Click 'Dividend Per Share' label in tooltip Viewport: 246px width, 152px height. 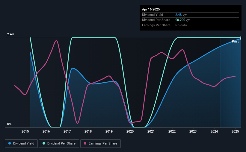tap(156, 20)
